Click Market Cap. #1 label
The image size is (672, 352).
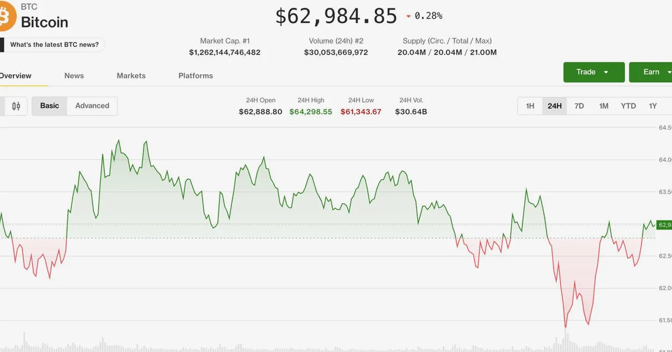tap(225, 41)
